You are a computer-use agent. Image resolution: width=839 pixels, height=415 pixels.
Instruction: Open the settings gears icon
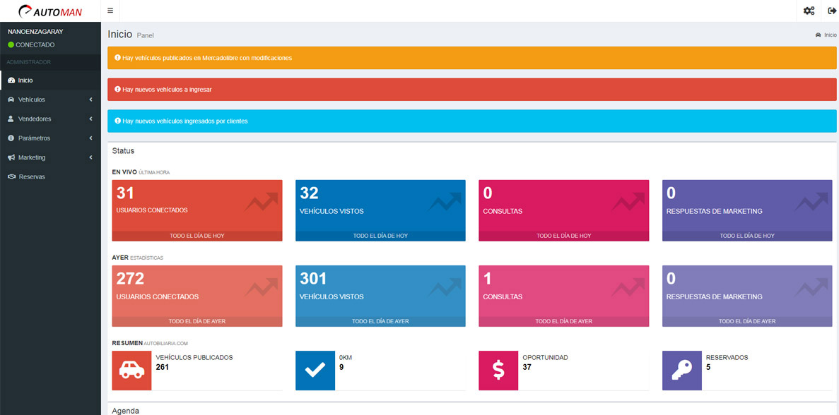[809, 11]
